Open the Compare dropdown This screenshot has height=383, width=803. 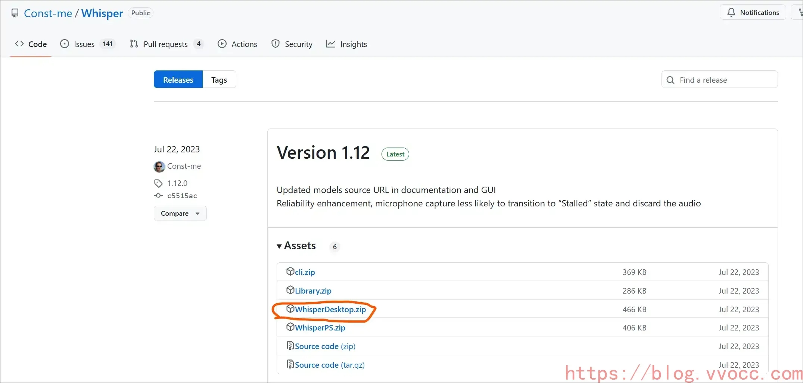(x=180, y=213)
